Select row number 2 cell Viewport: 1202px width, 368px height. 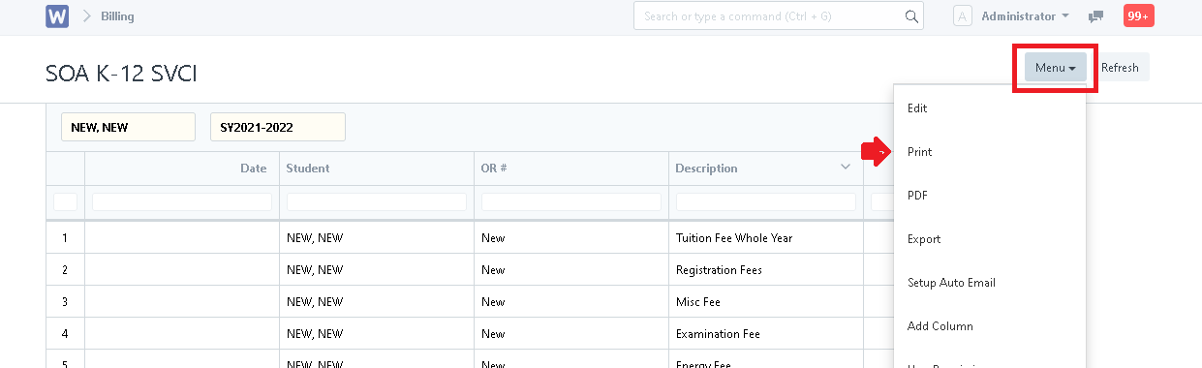[x=65, y=270]
